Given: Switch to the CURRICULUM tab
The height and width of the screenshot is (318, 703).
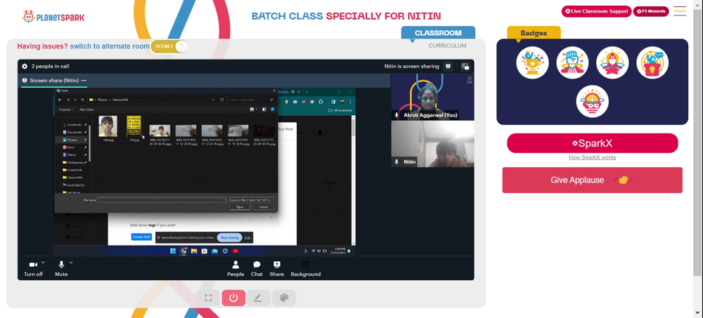Looking at the screenshot, I should [447, 46].
